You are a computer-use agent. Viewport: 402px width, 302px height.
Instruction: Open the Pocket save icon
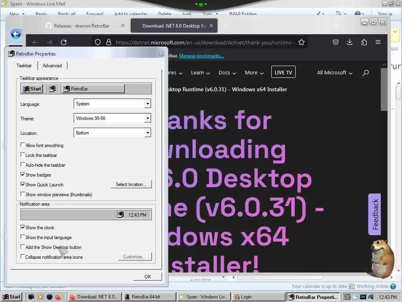click(336, 42)
